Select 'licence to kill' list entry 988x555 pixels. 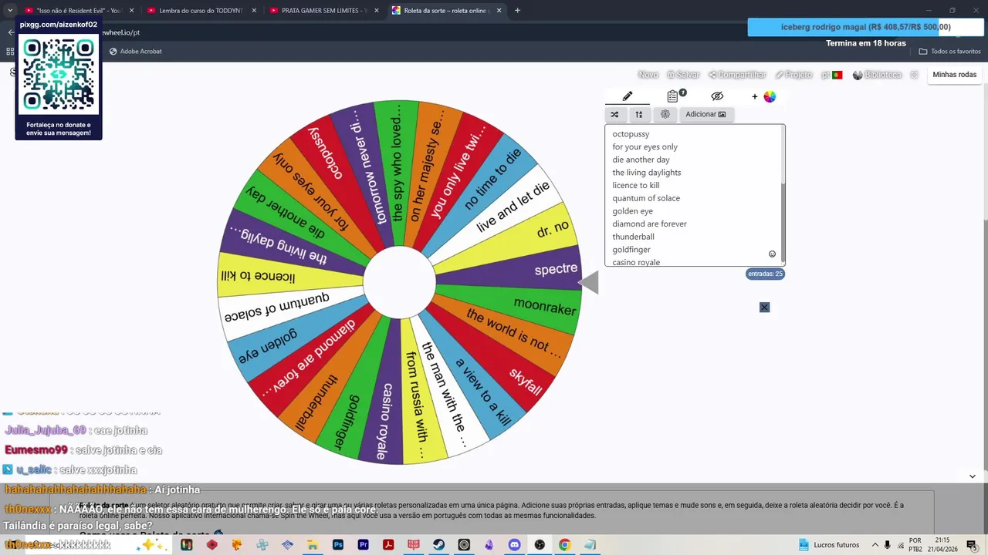point(636,185)
